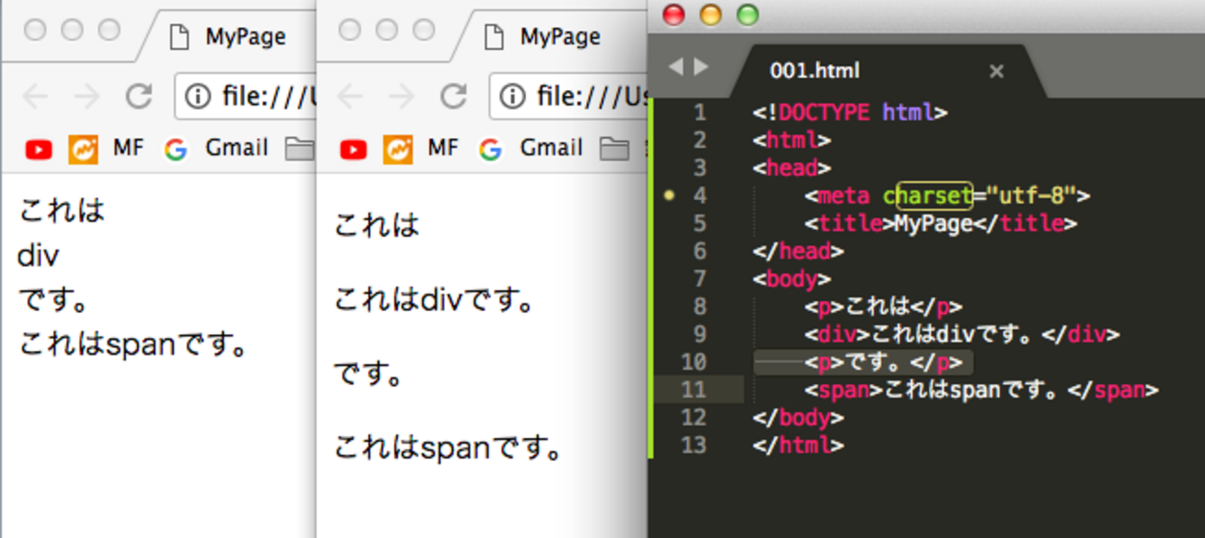
Task: Open Gmail bookmark in the middle browser
Action: (x=536, y=148)
